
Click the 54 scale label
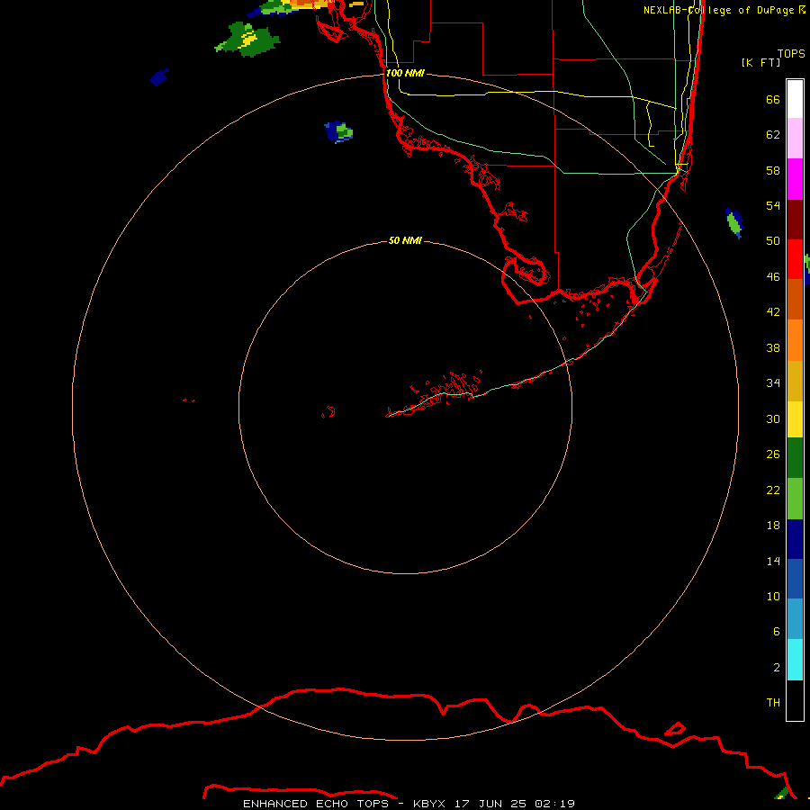[773, 205]
